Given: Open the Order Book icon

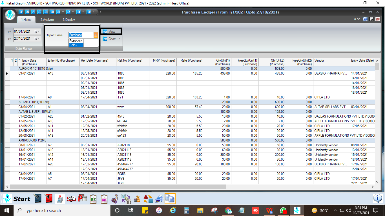Looking at the screenshot, I should pyautogui.click(x=71, y=199).
